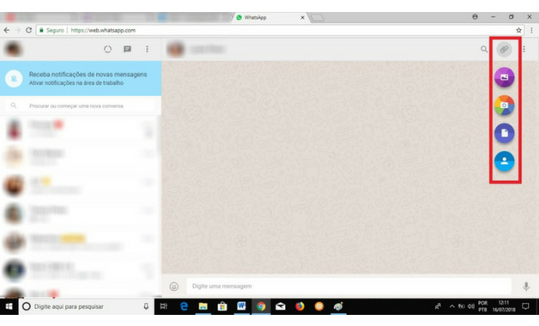Image resolution: width=539 pixels, height=326 pixels.
Task: Open the sidebar three-dot menu
Action: [147, 49]
